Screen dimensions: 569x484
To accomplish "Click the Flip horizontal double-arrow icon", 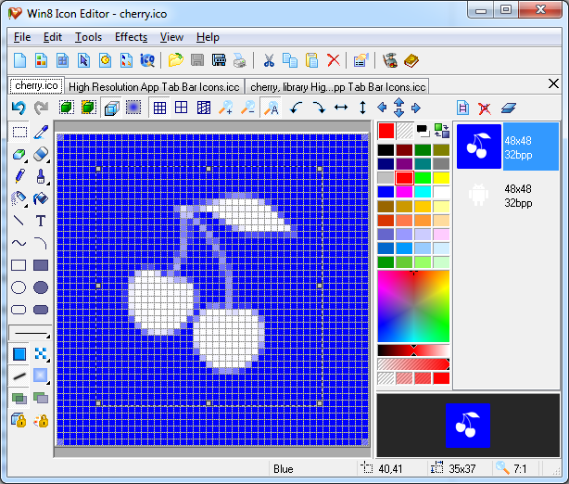I will 341,108.
